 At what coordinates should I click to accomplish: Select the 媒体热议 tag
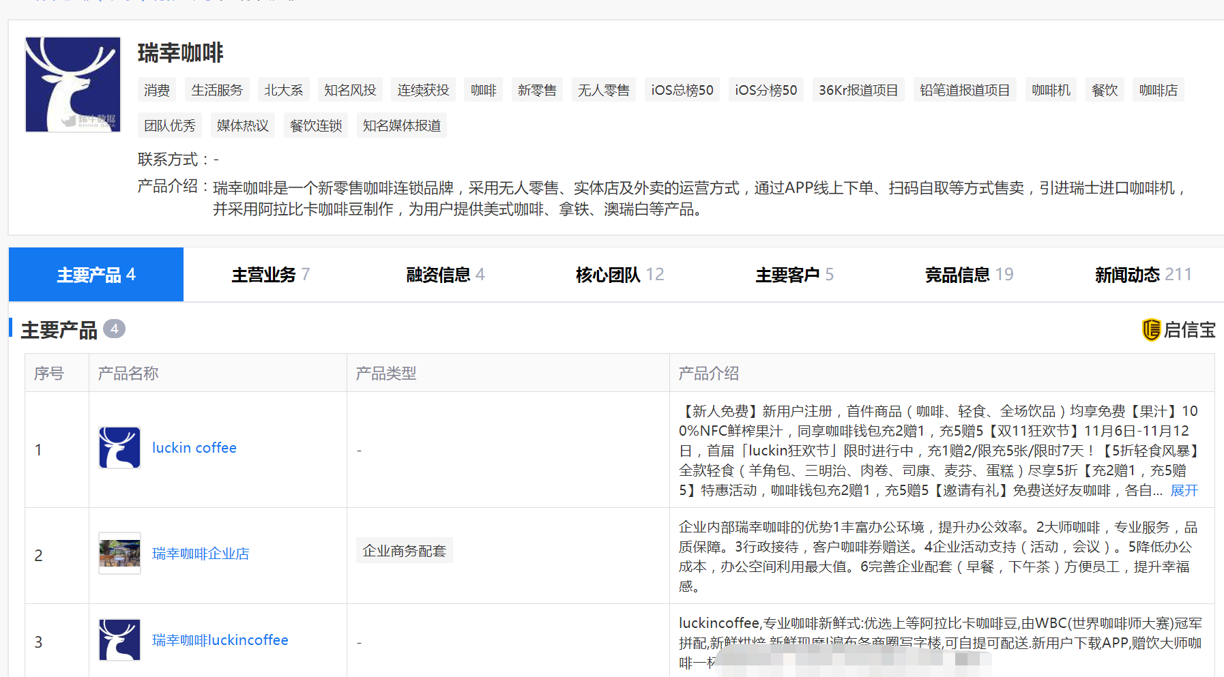pos(243,125)
